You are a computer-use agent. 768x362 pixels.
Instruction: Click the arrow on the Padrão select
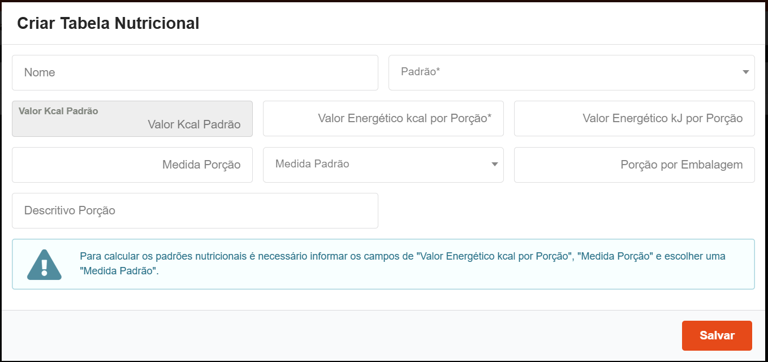click(x=745, y=72)
